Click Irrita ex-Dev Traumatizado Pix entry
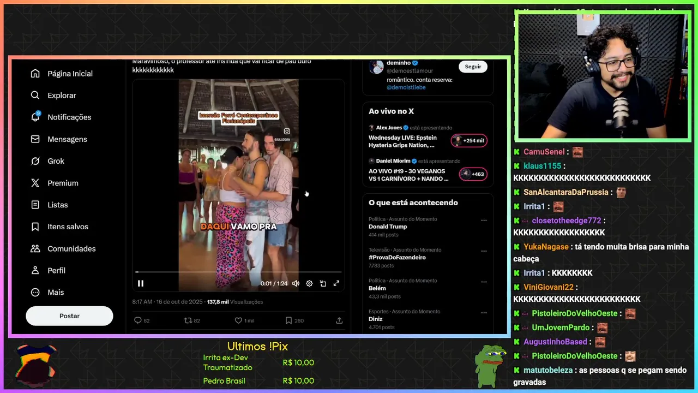This screenshot has height=393, width=698. tap(258, 362)
